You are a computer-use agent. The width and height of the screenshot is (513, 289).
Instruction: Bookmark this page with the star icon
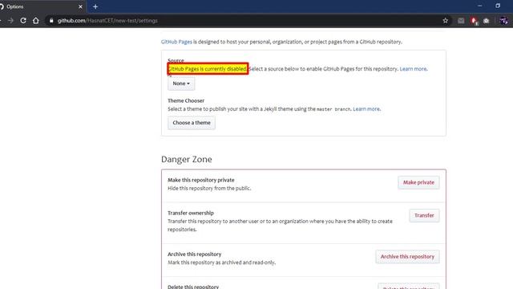pos(446,20)
